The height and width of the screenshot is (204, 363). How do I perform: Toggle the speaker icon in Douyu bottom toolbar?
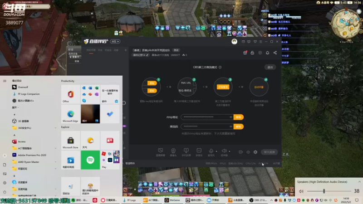tap(224, 151)
